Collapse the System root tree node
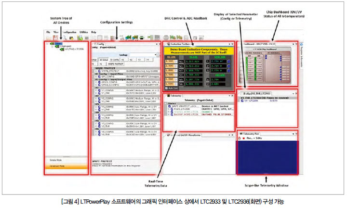 (x=47, y=44)
